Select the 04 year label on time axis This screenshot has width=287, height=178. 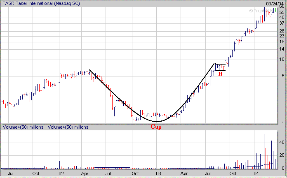256,173
